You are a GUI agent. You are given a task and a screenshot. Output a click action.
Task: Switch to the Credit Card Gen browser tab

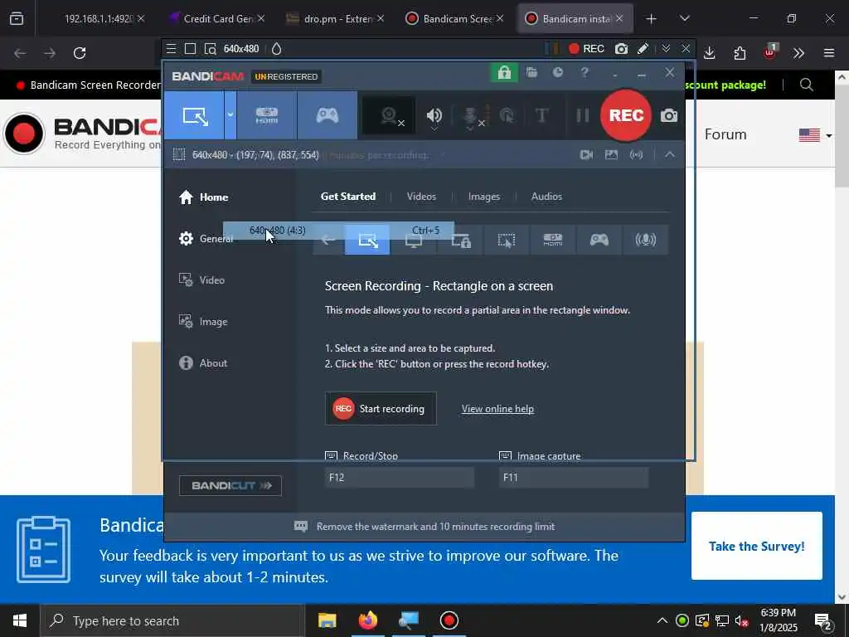[218, 18]
